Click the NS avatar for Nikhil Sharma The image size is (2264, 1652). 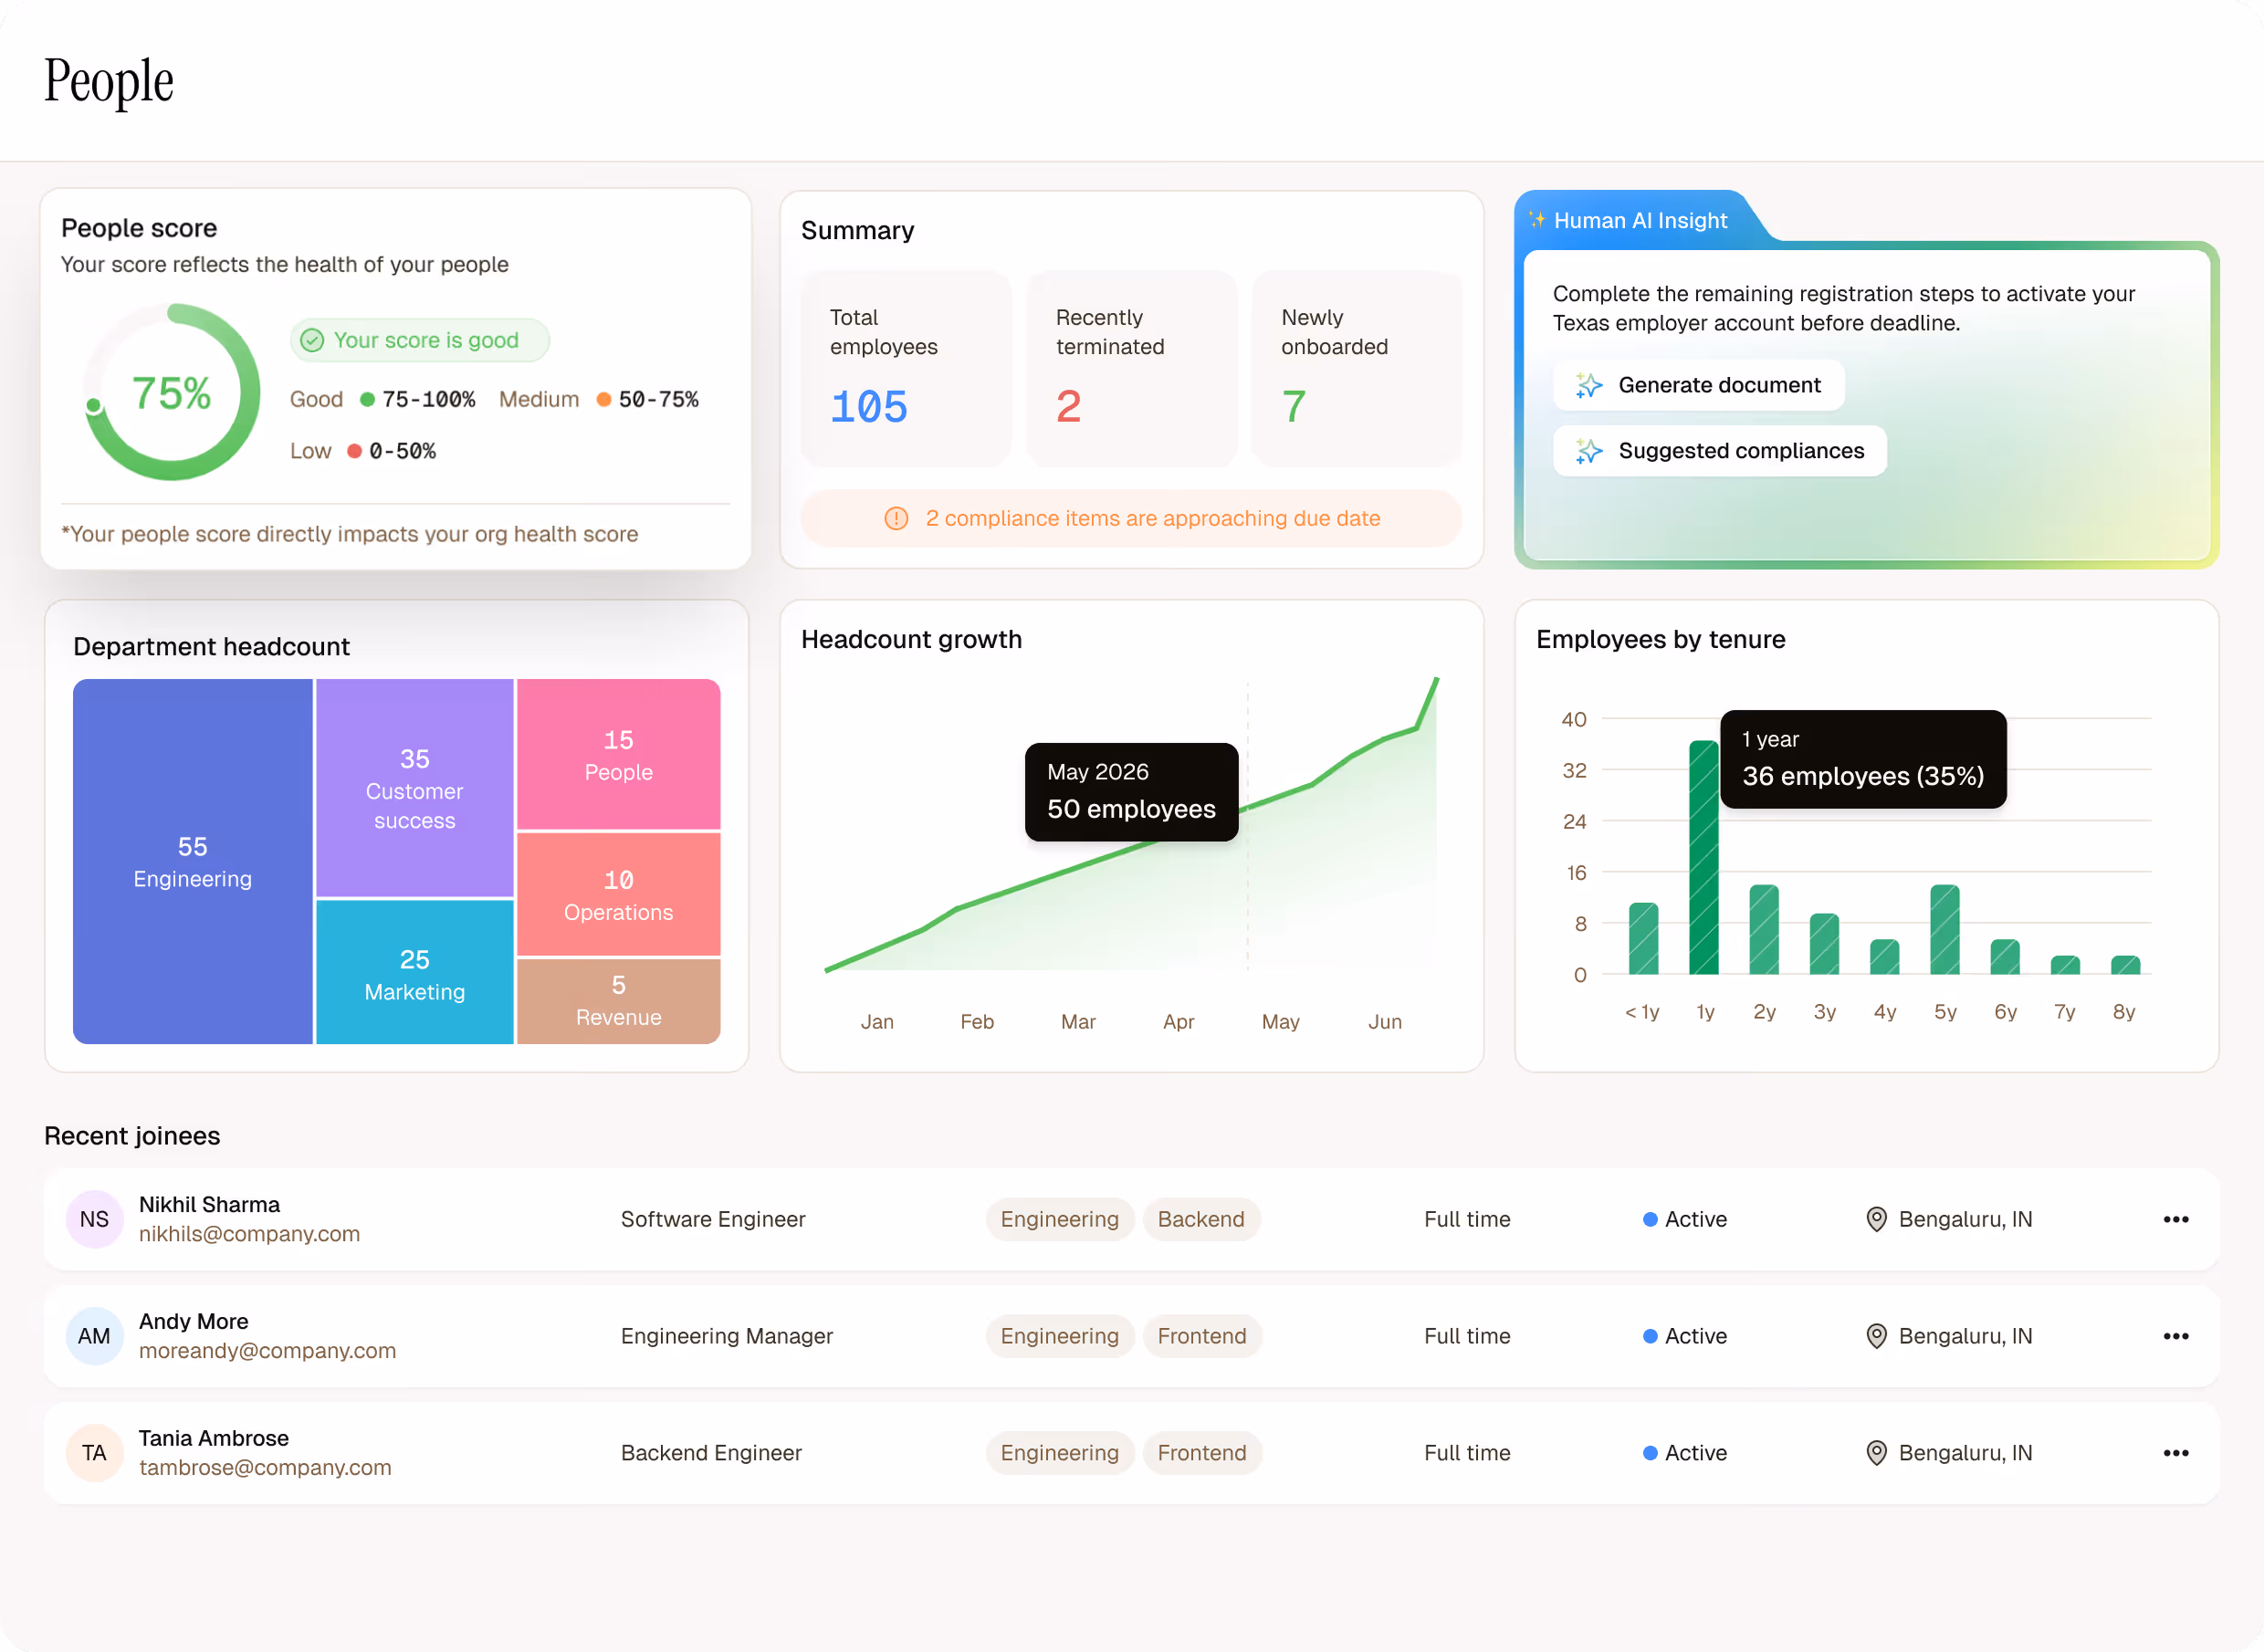click(94, 1219)
